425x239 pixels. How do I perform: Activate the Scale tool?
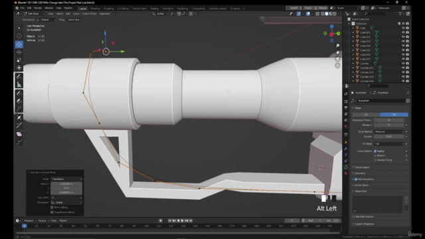[19, 60]
